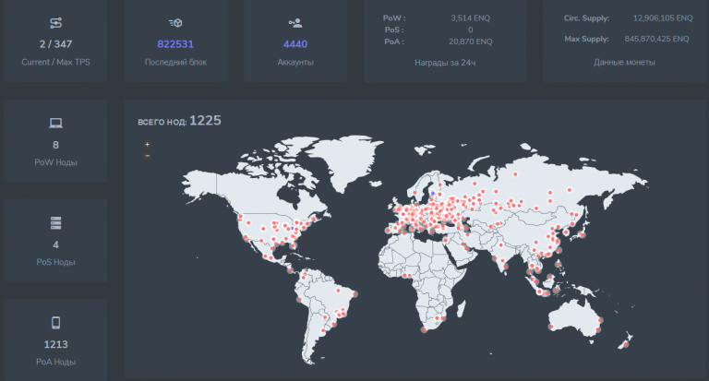Click the PoW reward value 3,514 ENQ
Viewport: 709px width, 381px height.
(x=472, y=18)
